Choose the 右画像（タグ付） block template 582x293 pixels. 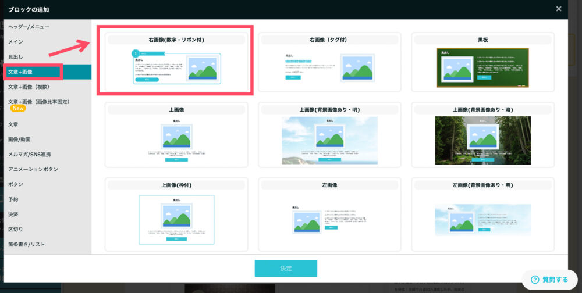coord(329,62)
